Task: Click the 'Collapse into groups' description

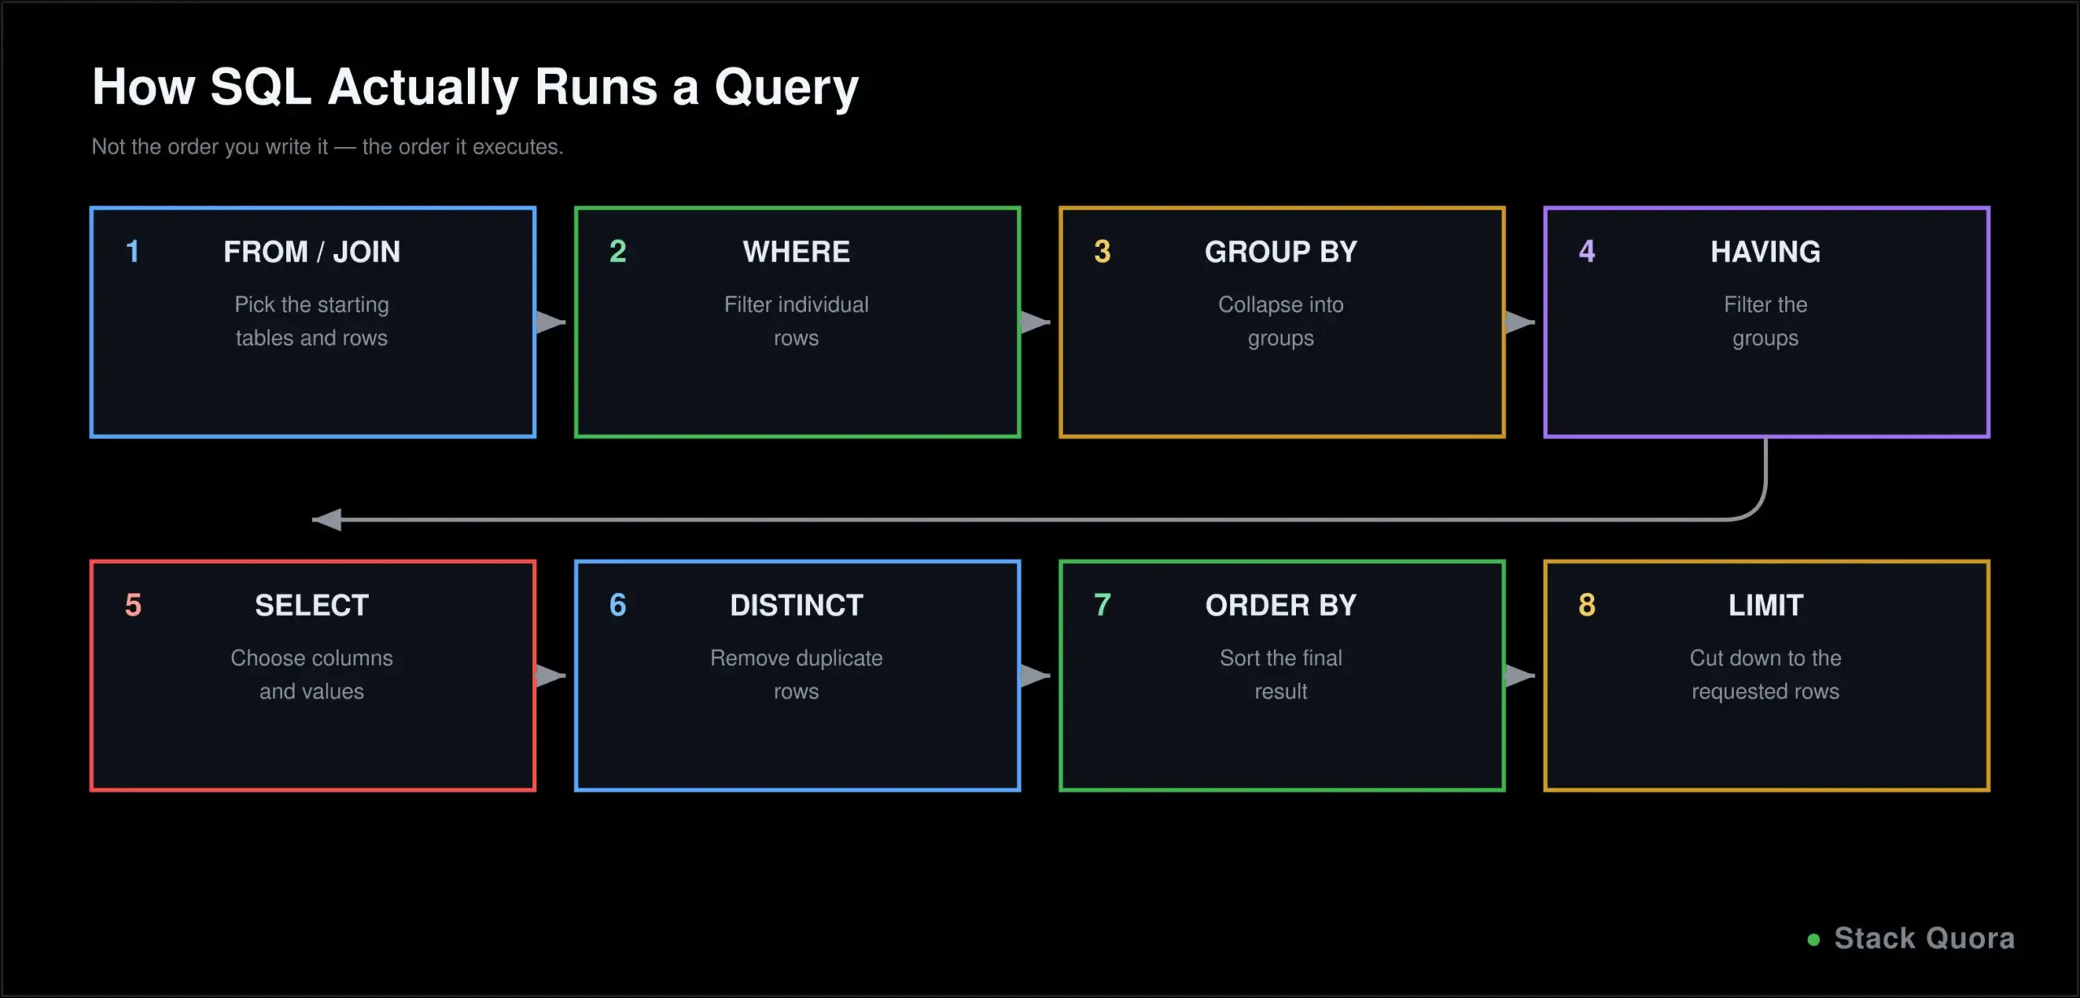Action: click(x=1281, y=321)
